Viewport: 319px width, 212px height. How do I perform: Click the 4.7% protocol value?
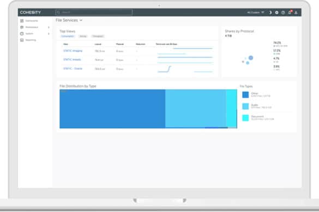pos(276,58)
